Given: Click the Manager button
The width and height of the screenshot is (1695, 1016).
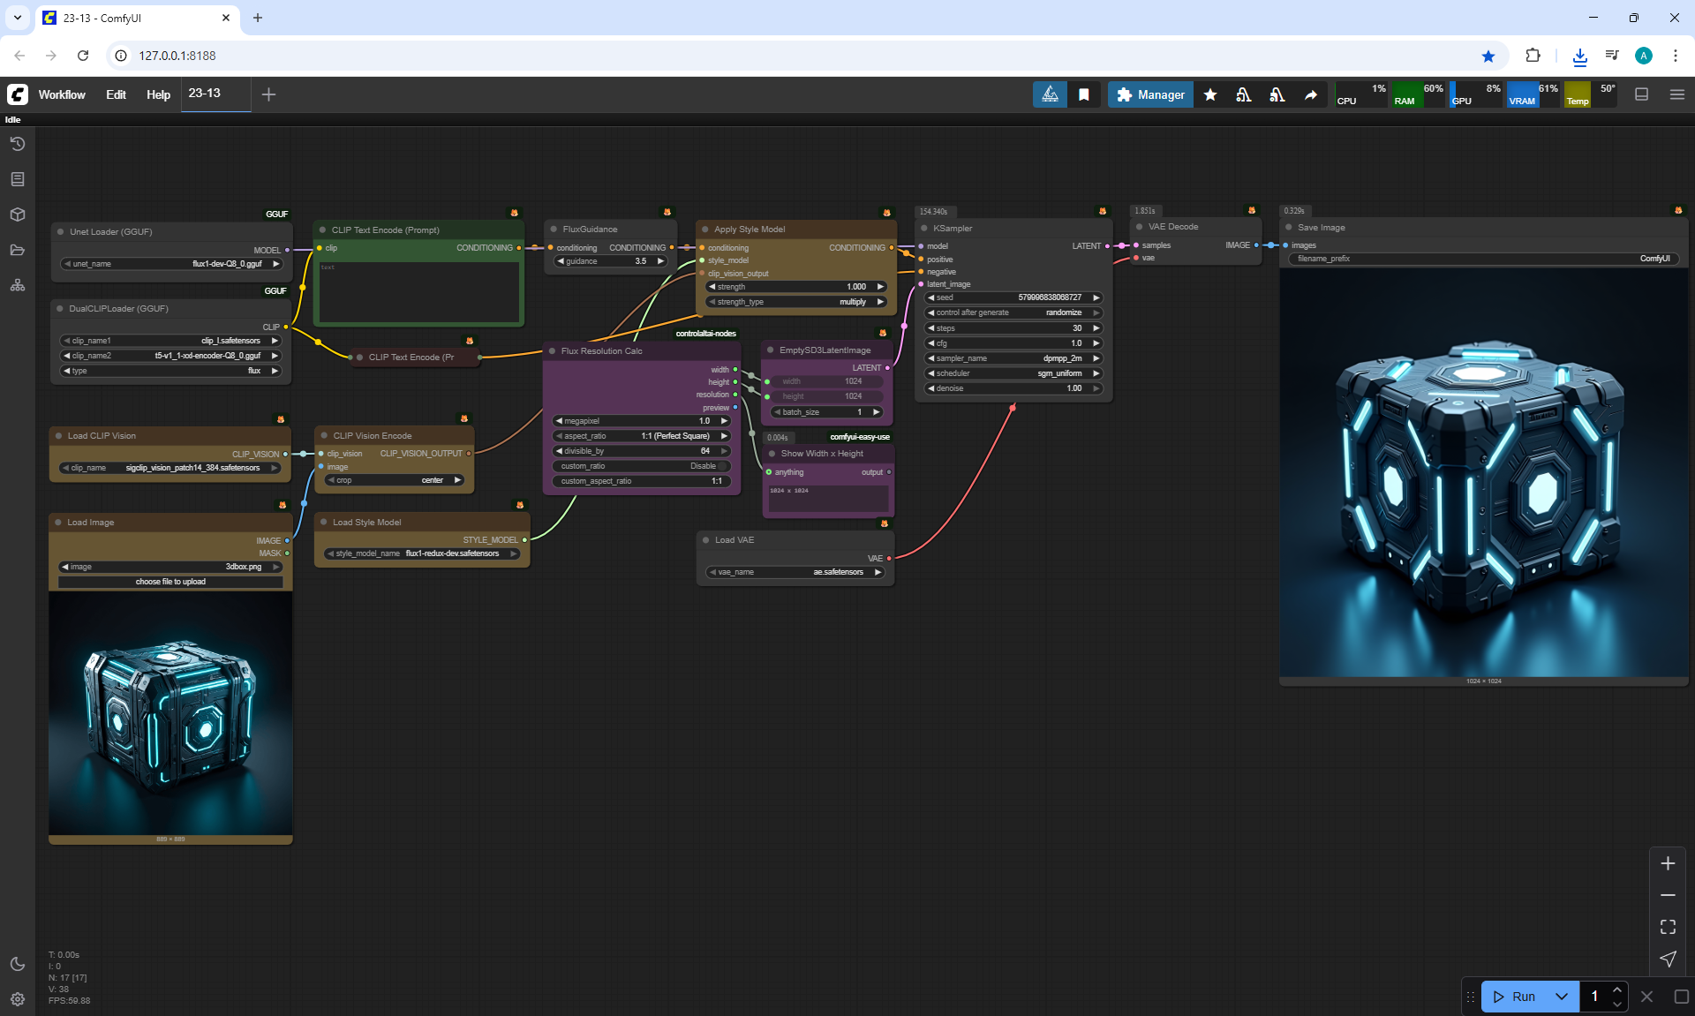Looking at the screenshot, I should click(1150, 94).
